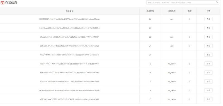Select transaction hash starting with ebe0d495
The image size is (223, 106).
click(x=69, y=73)
